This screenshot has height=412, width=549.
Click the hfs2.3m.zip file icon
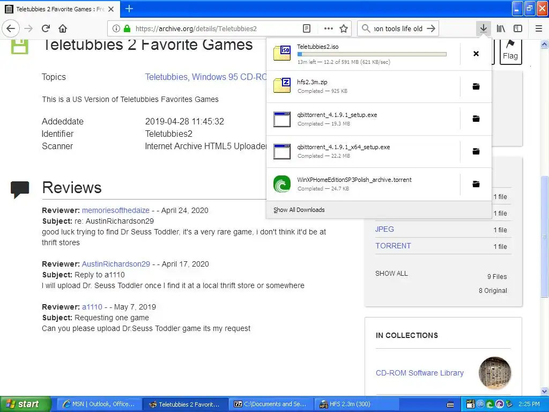[282, 85]
